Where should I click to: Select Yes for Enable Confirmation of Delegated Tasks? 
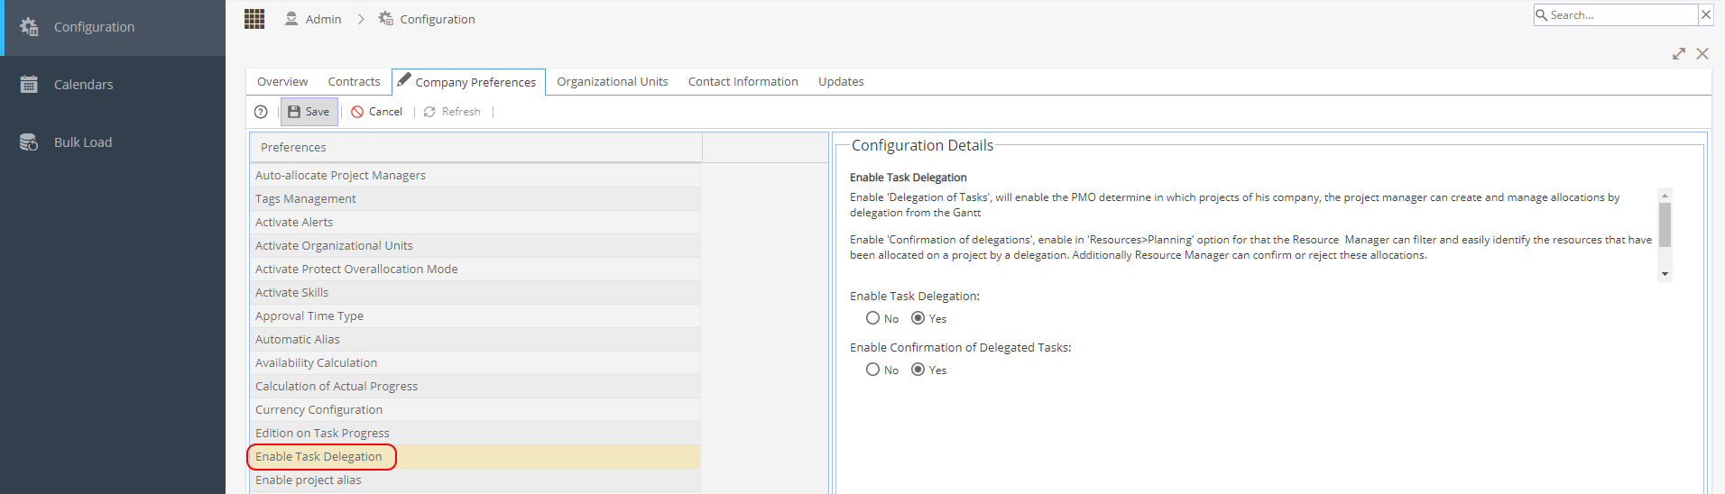[x=918, y=369]
